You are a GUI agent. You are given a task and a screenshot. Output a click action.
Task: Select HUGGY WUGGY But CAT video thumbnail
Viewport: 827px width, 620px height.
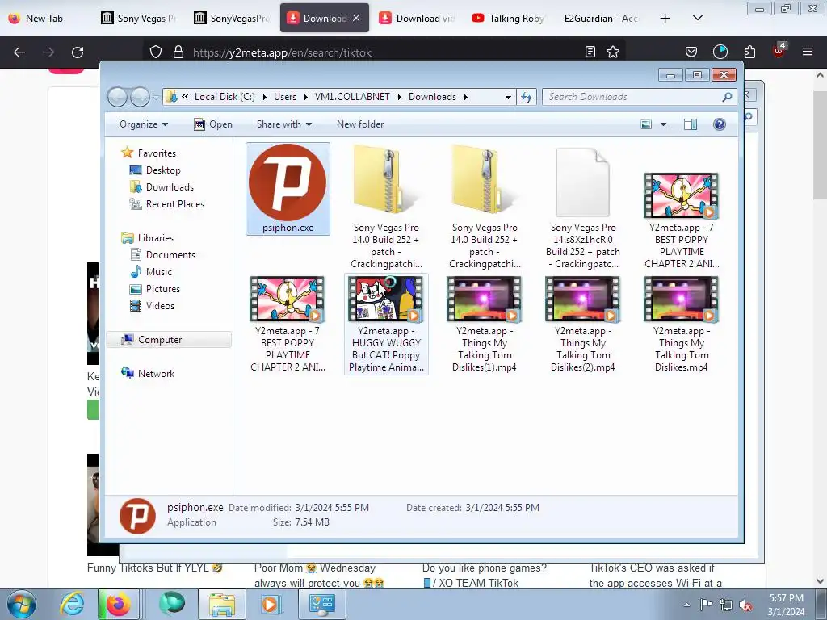coord(386,299)
